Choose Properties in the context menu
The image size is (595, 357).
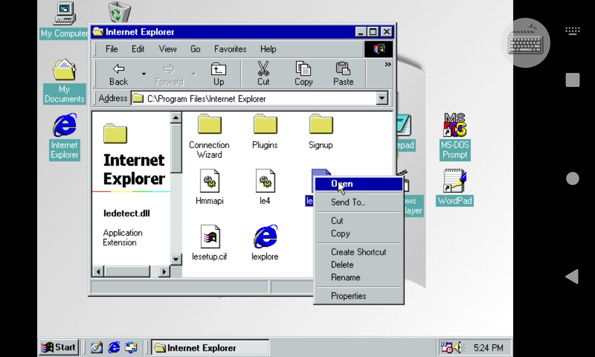point(359,296)
